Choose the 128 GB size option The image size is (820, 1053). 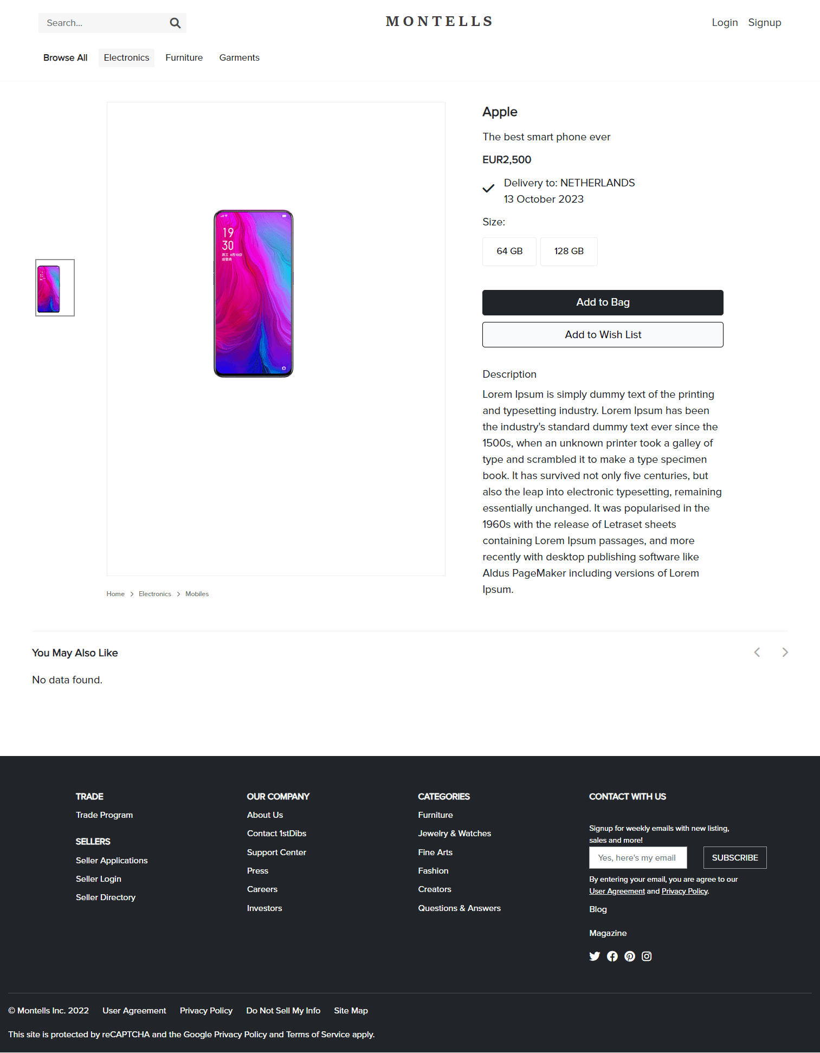point(569,251)
